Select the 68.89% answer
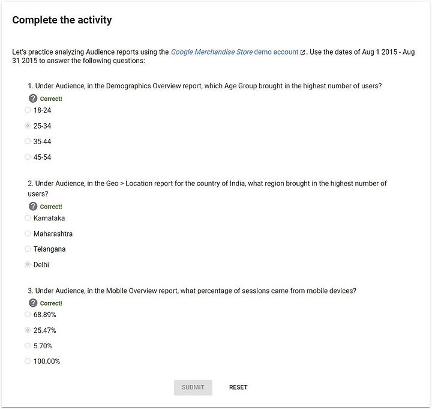 (28, 314)
